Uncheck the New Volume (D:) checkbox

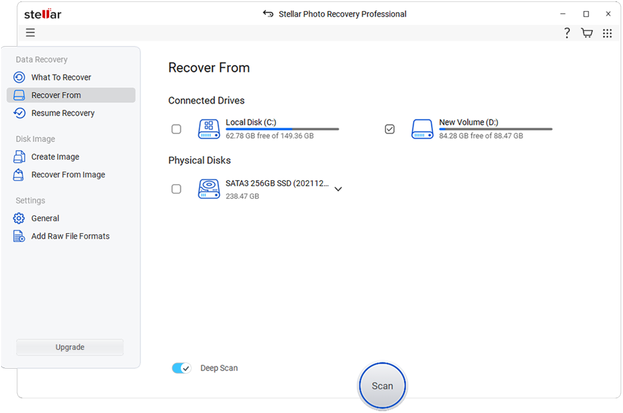(x=389, y=128)
